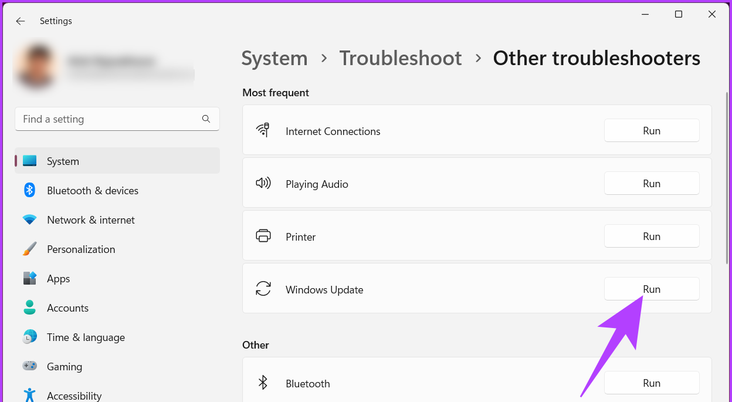Go to Apps settings
This screenshot has width=732, height=402.
click(x=117, y=278)
